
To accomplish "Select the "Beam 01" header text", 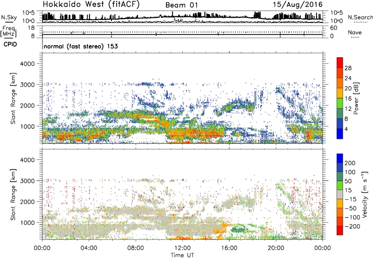I will click(181, 5).
